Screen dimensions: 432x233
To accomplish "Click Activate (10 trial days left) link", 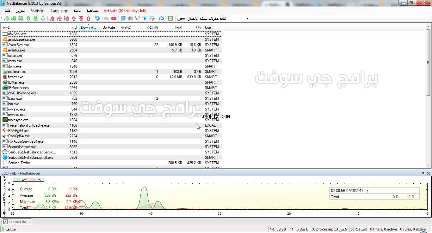I will tap(125, 11).
